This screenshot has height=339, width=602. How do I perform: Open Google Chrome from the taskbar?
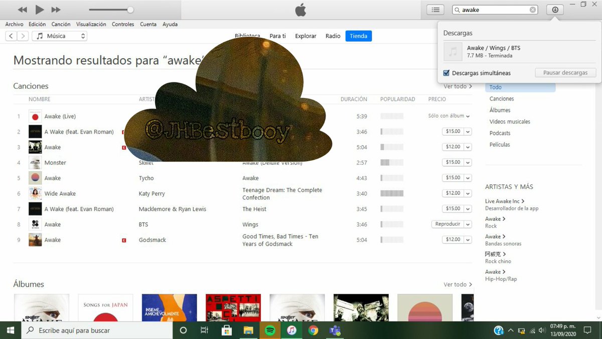[x=313, y=330]
